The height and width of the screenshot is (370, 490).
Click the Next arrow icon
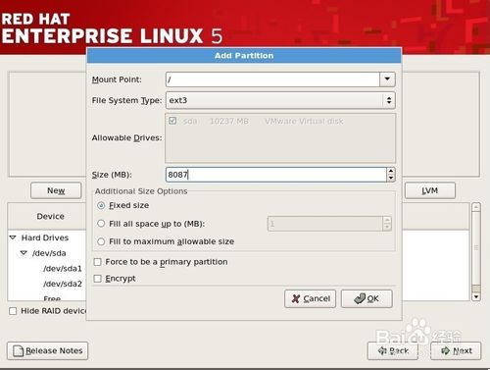pos(445,351)
